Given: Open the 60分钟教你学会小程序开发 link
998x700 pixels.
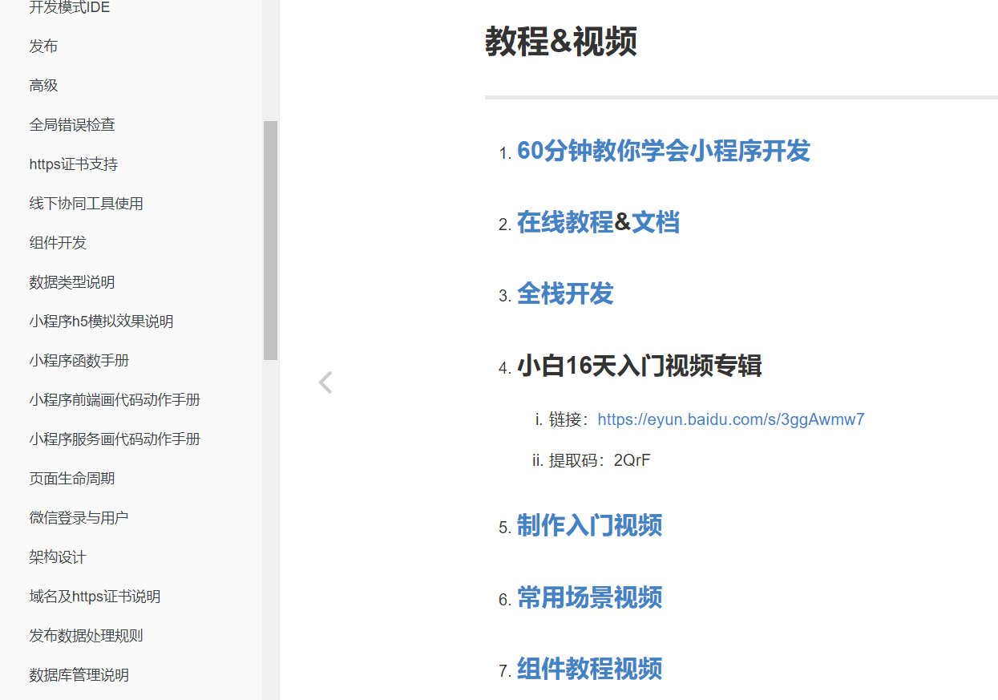Looking at the screenshot, I should 663,151.
